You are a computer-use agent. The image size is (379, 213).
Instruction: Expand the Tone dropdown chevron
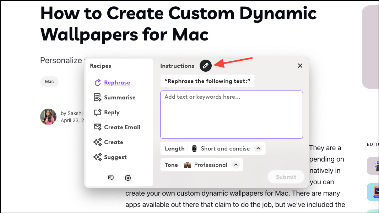[235, 165]
